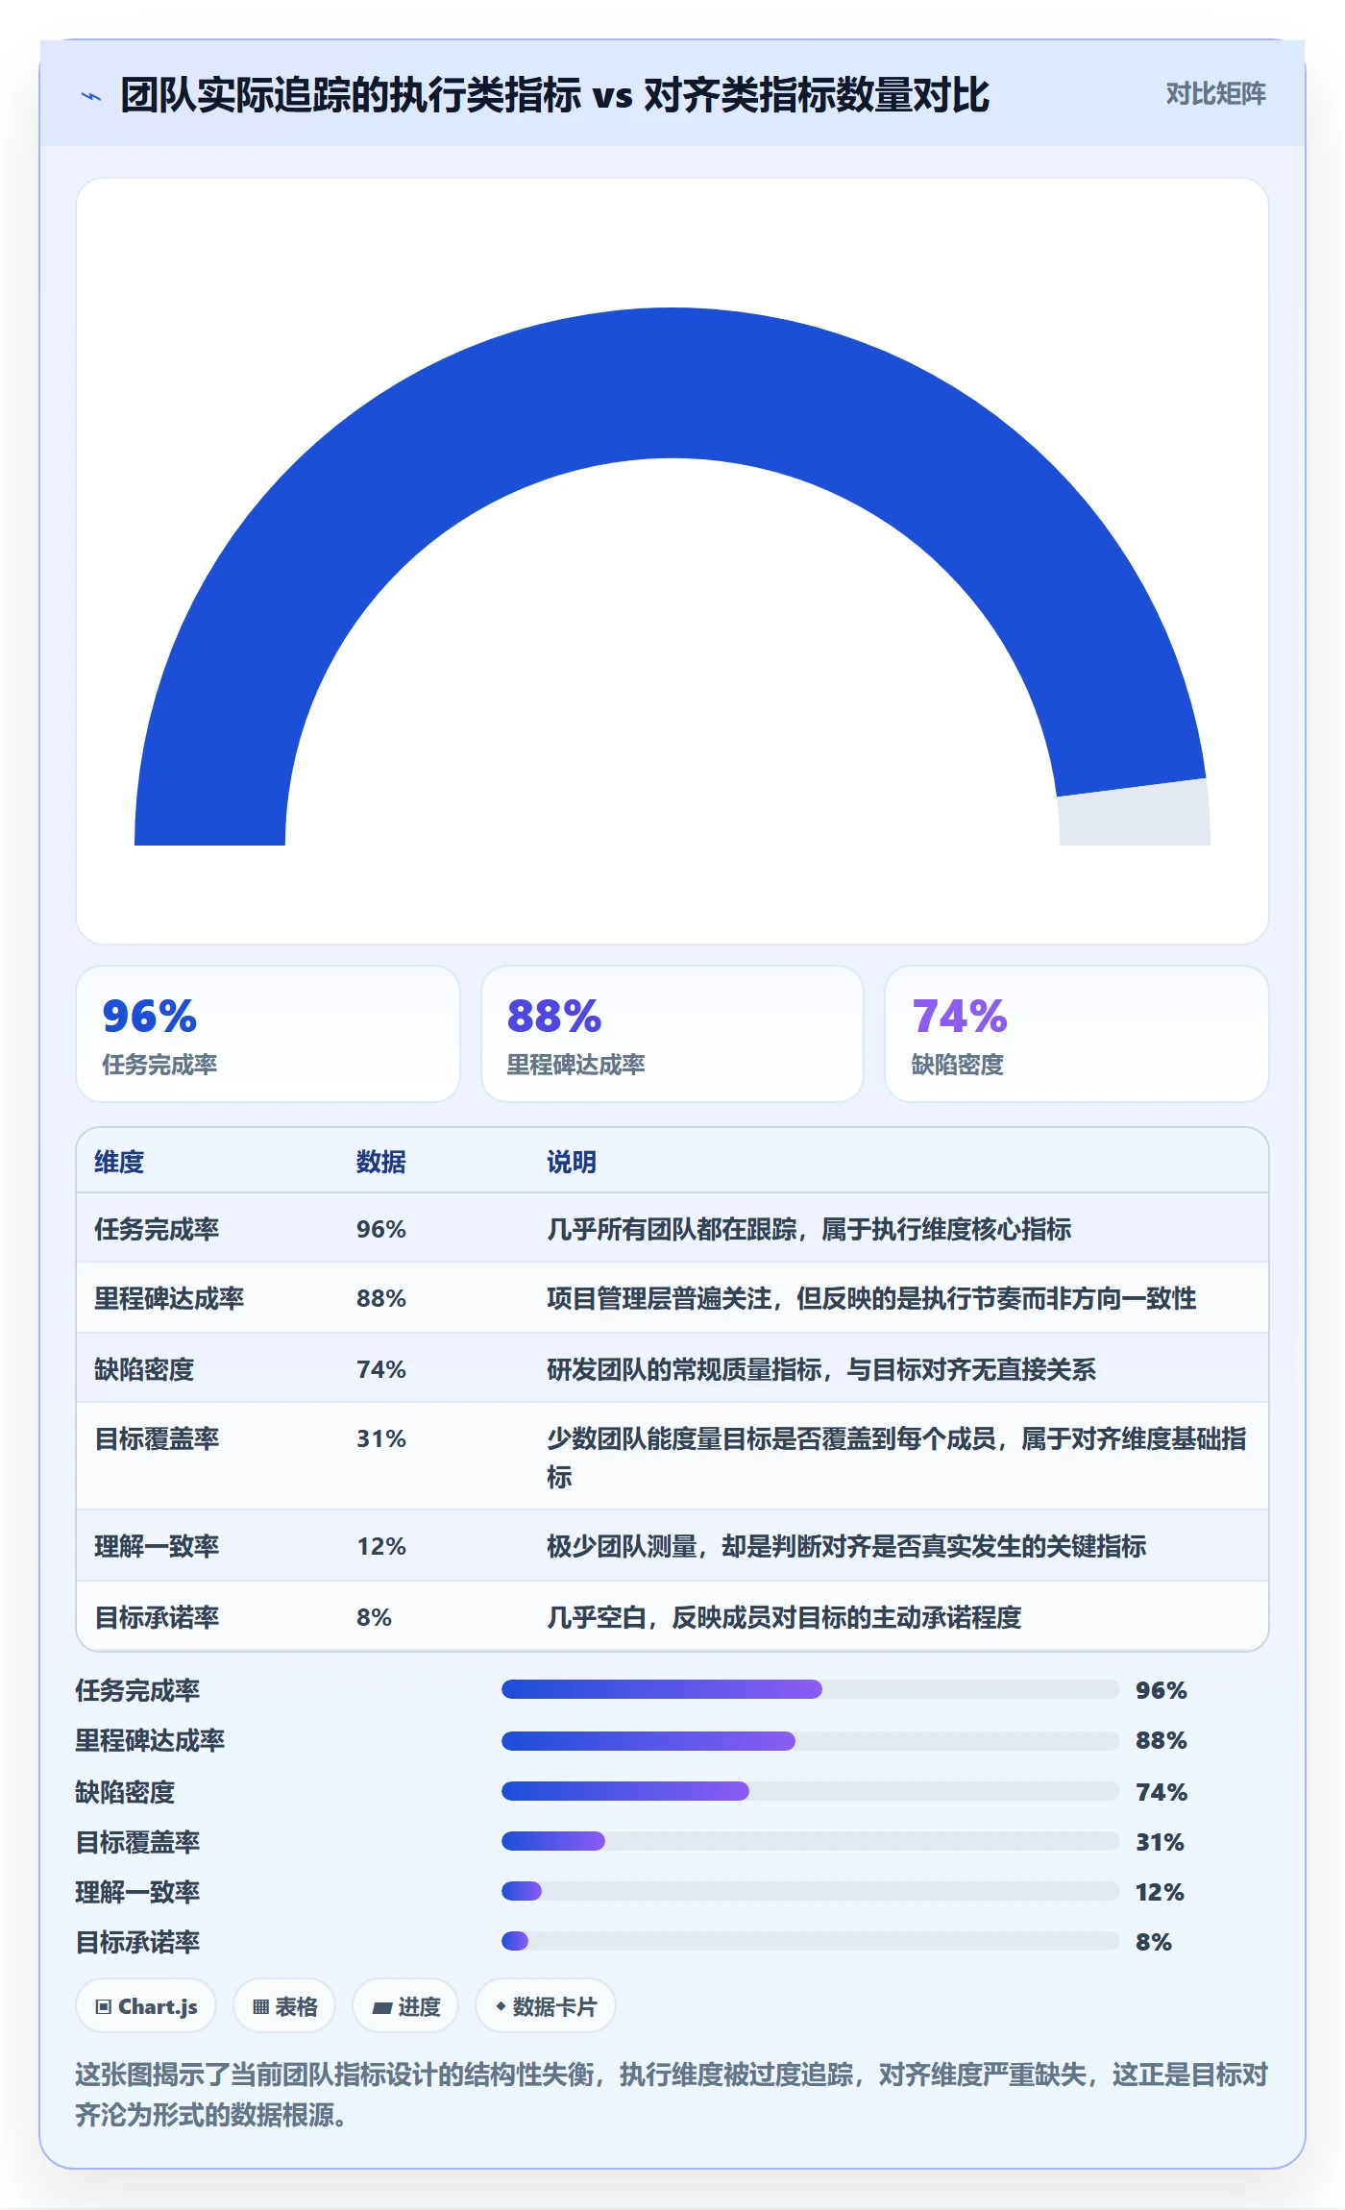The height and width of the screenshot is (2210, 1345).
Task: Click the 理解一致率 progress bar at 12%
Action: (x=810, y=1891)
